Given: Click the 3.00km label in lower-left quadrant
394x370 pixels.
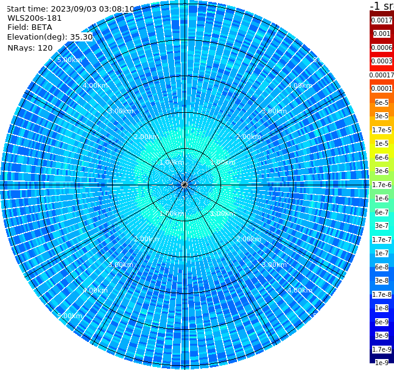Looking at the screenshot, I should (x=121, y=265).
